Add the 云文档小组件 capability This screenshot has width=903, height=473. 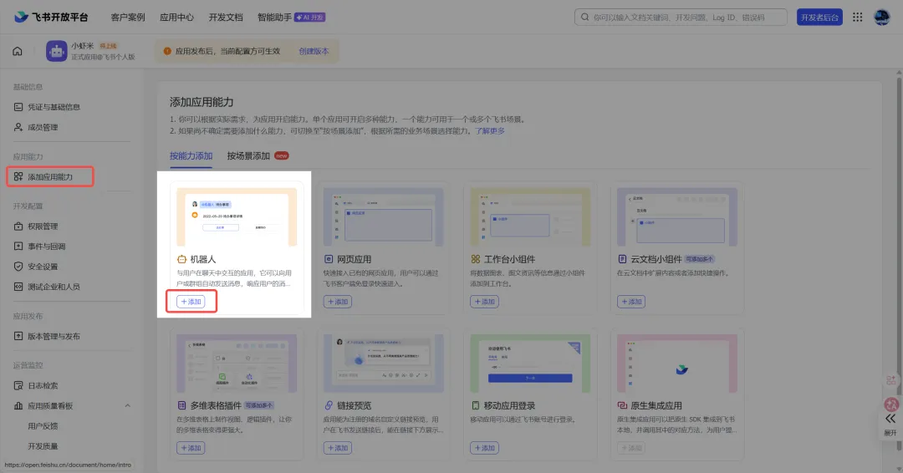(x=631, y=302)
